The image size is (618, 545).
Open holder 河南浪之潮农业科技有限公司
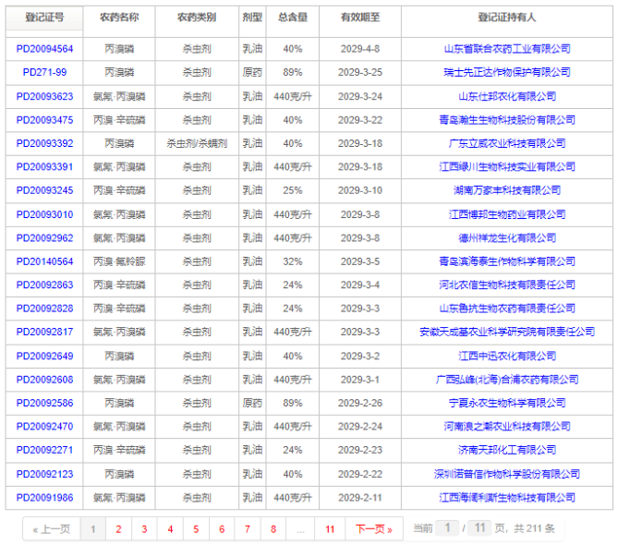tap(507, 426)
